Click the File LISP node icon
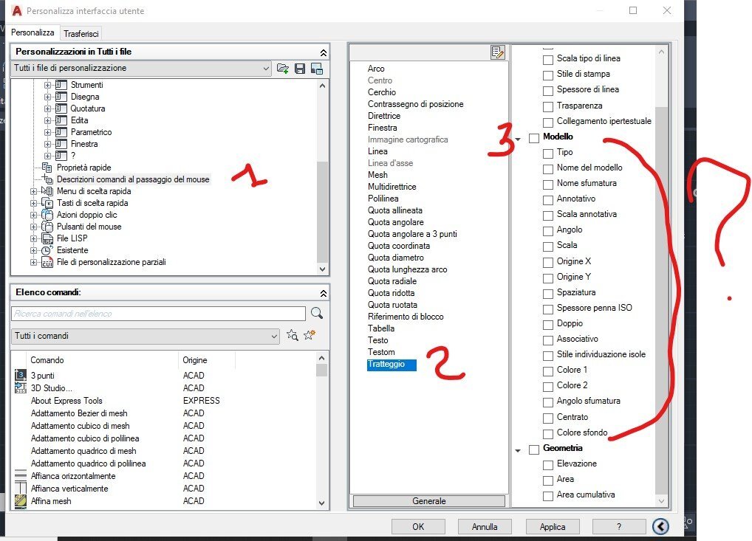 coord(47,238)
